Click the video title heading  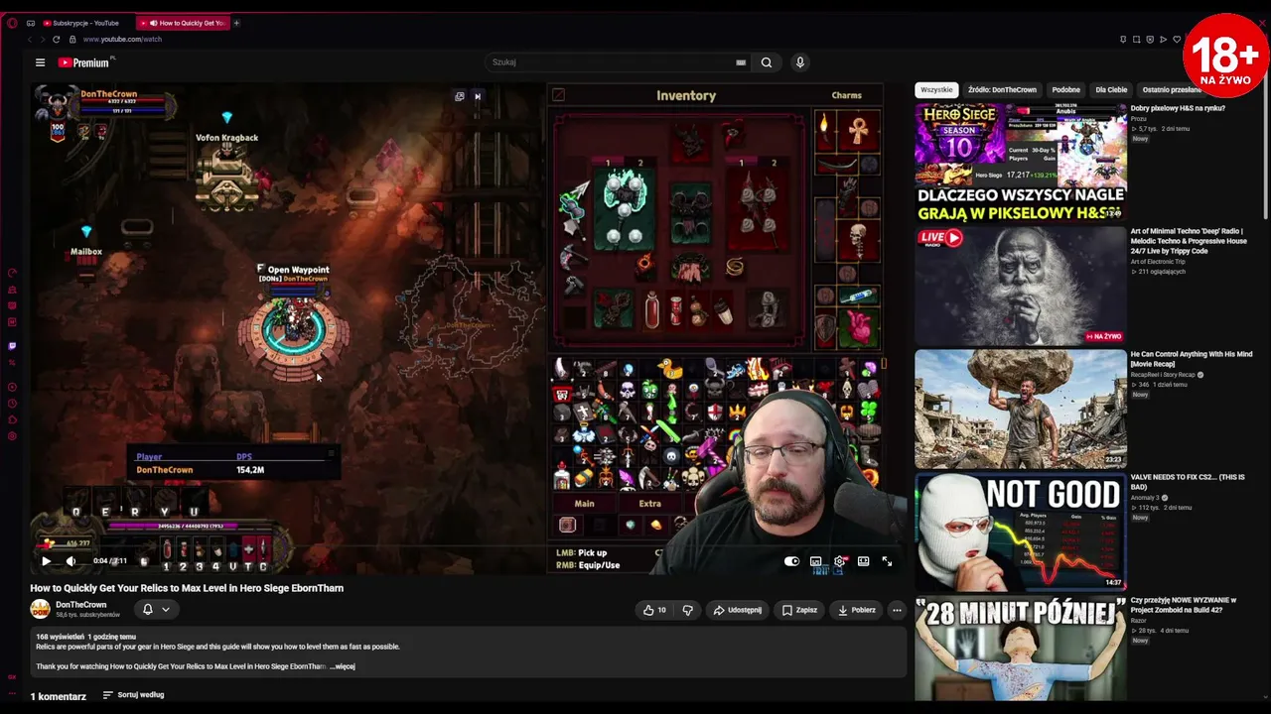click(x=187, y=588)
